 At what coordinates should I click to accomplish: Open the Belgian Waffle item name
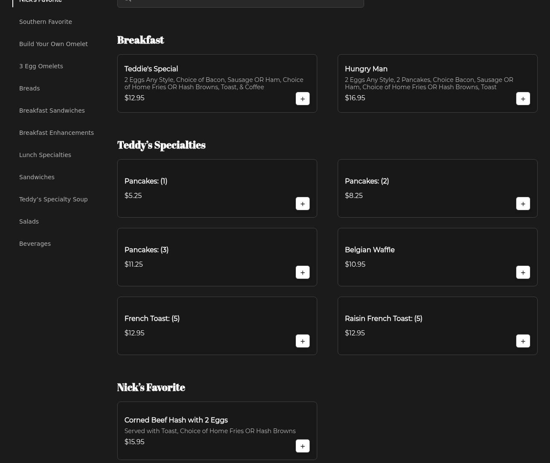370,250
